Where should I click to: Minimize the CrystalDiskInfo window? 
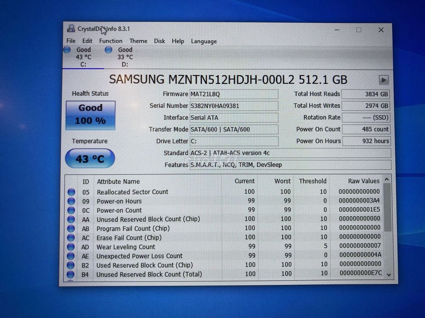tap(337, 30)
